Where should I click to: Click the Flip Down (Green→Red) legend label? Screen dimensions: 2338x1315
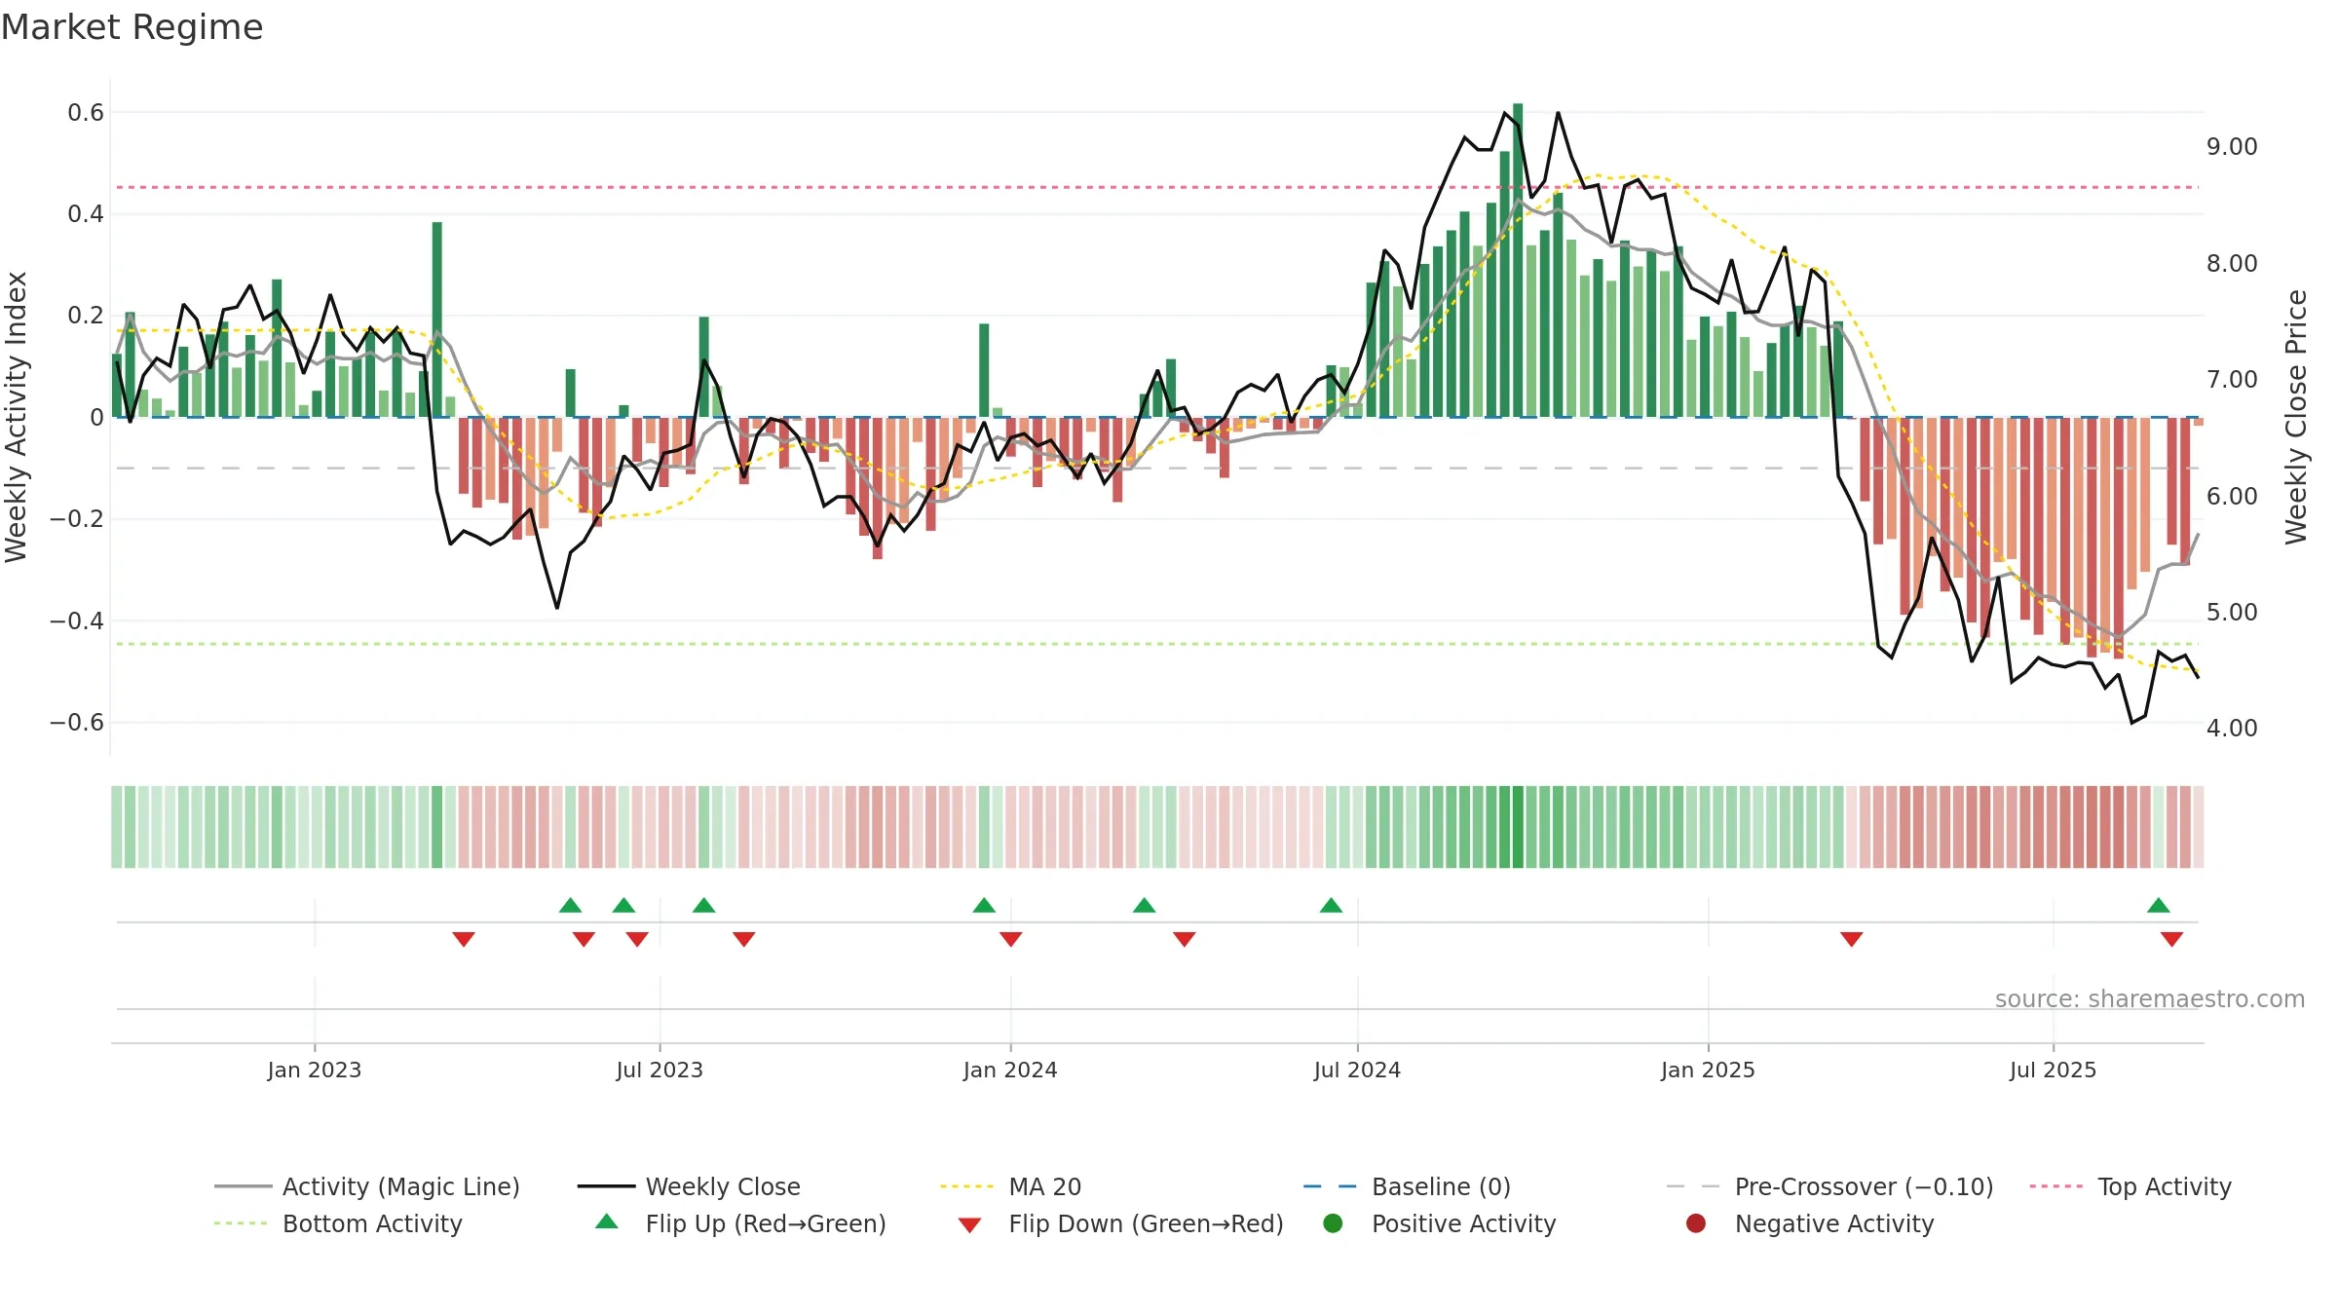click(1146, 1223)
